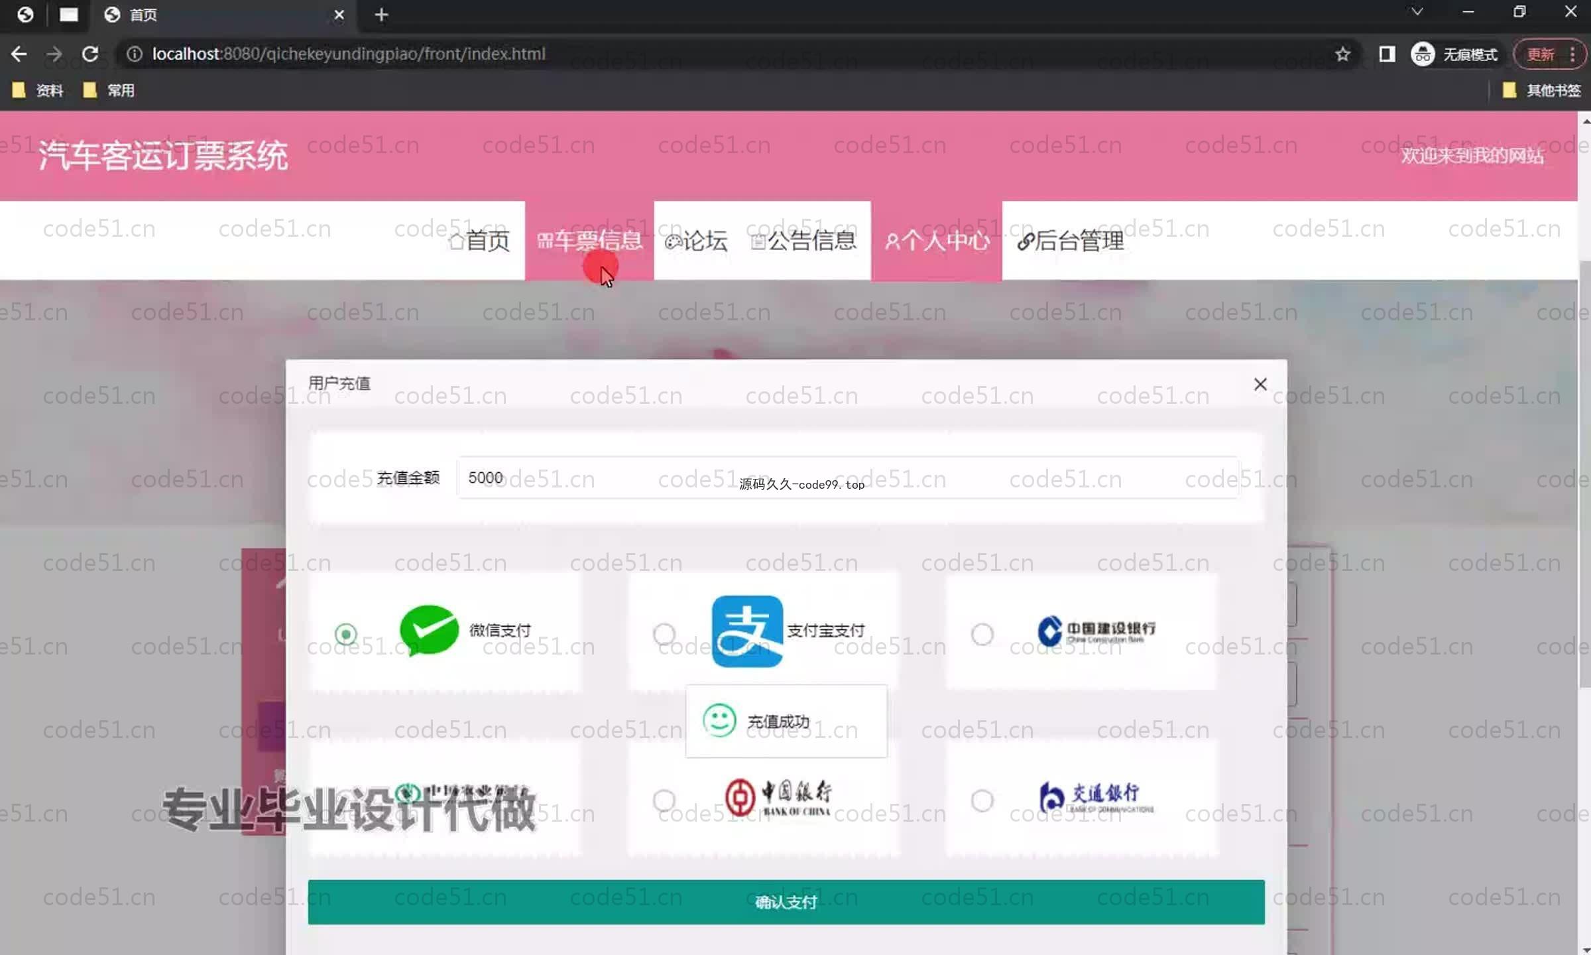Select the 中国银行 radio button
This screenshot has width=1591, height=955.
(x=664, y=800)
